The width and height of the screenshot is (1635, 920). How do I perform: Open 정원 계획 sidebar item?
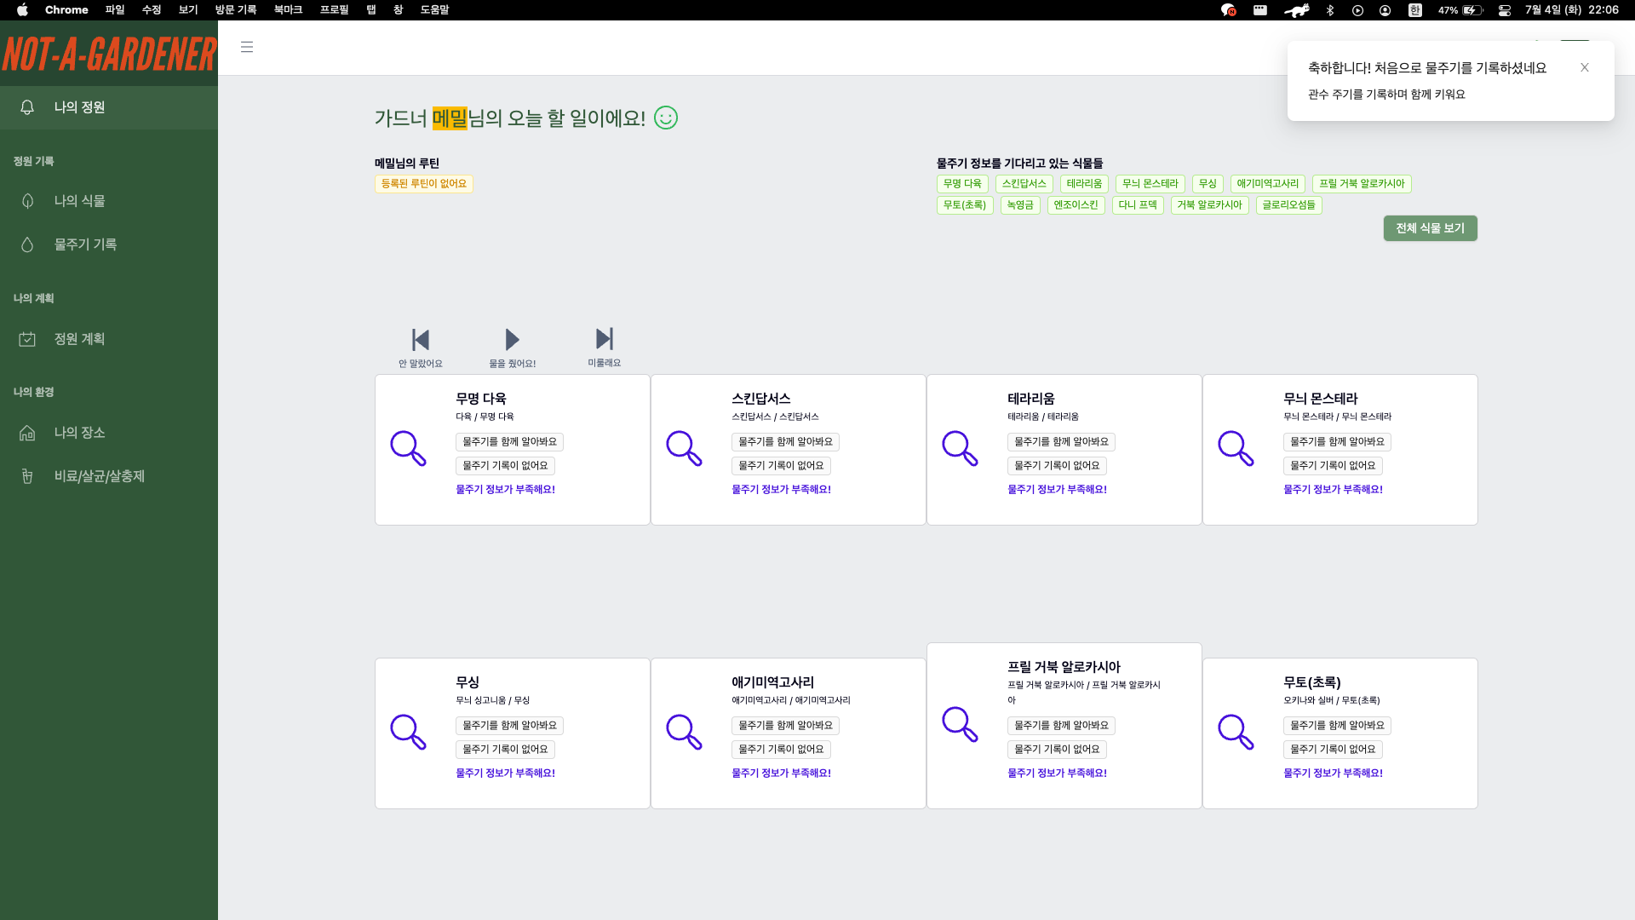(109, 339)
